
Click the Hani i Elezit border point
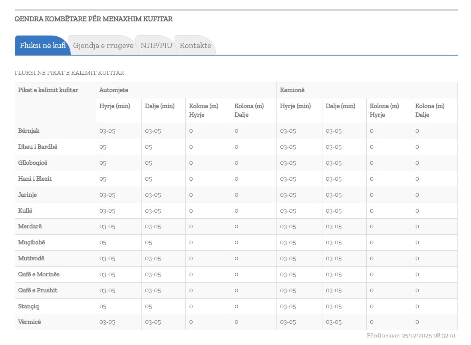[35, 179]
